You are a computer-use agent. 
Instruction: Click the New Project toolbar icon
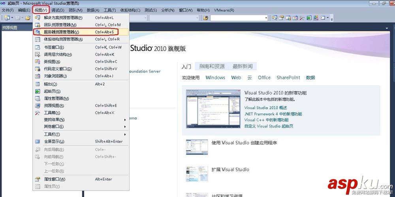pyautogui.click(x=7, y=18)
